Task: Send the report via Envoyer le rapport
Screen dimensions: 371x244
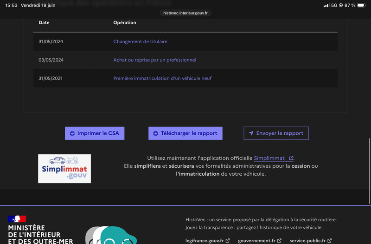Action: pyautogui.click(x=276, y=133)
